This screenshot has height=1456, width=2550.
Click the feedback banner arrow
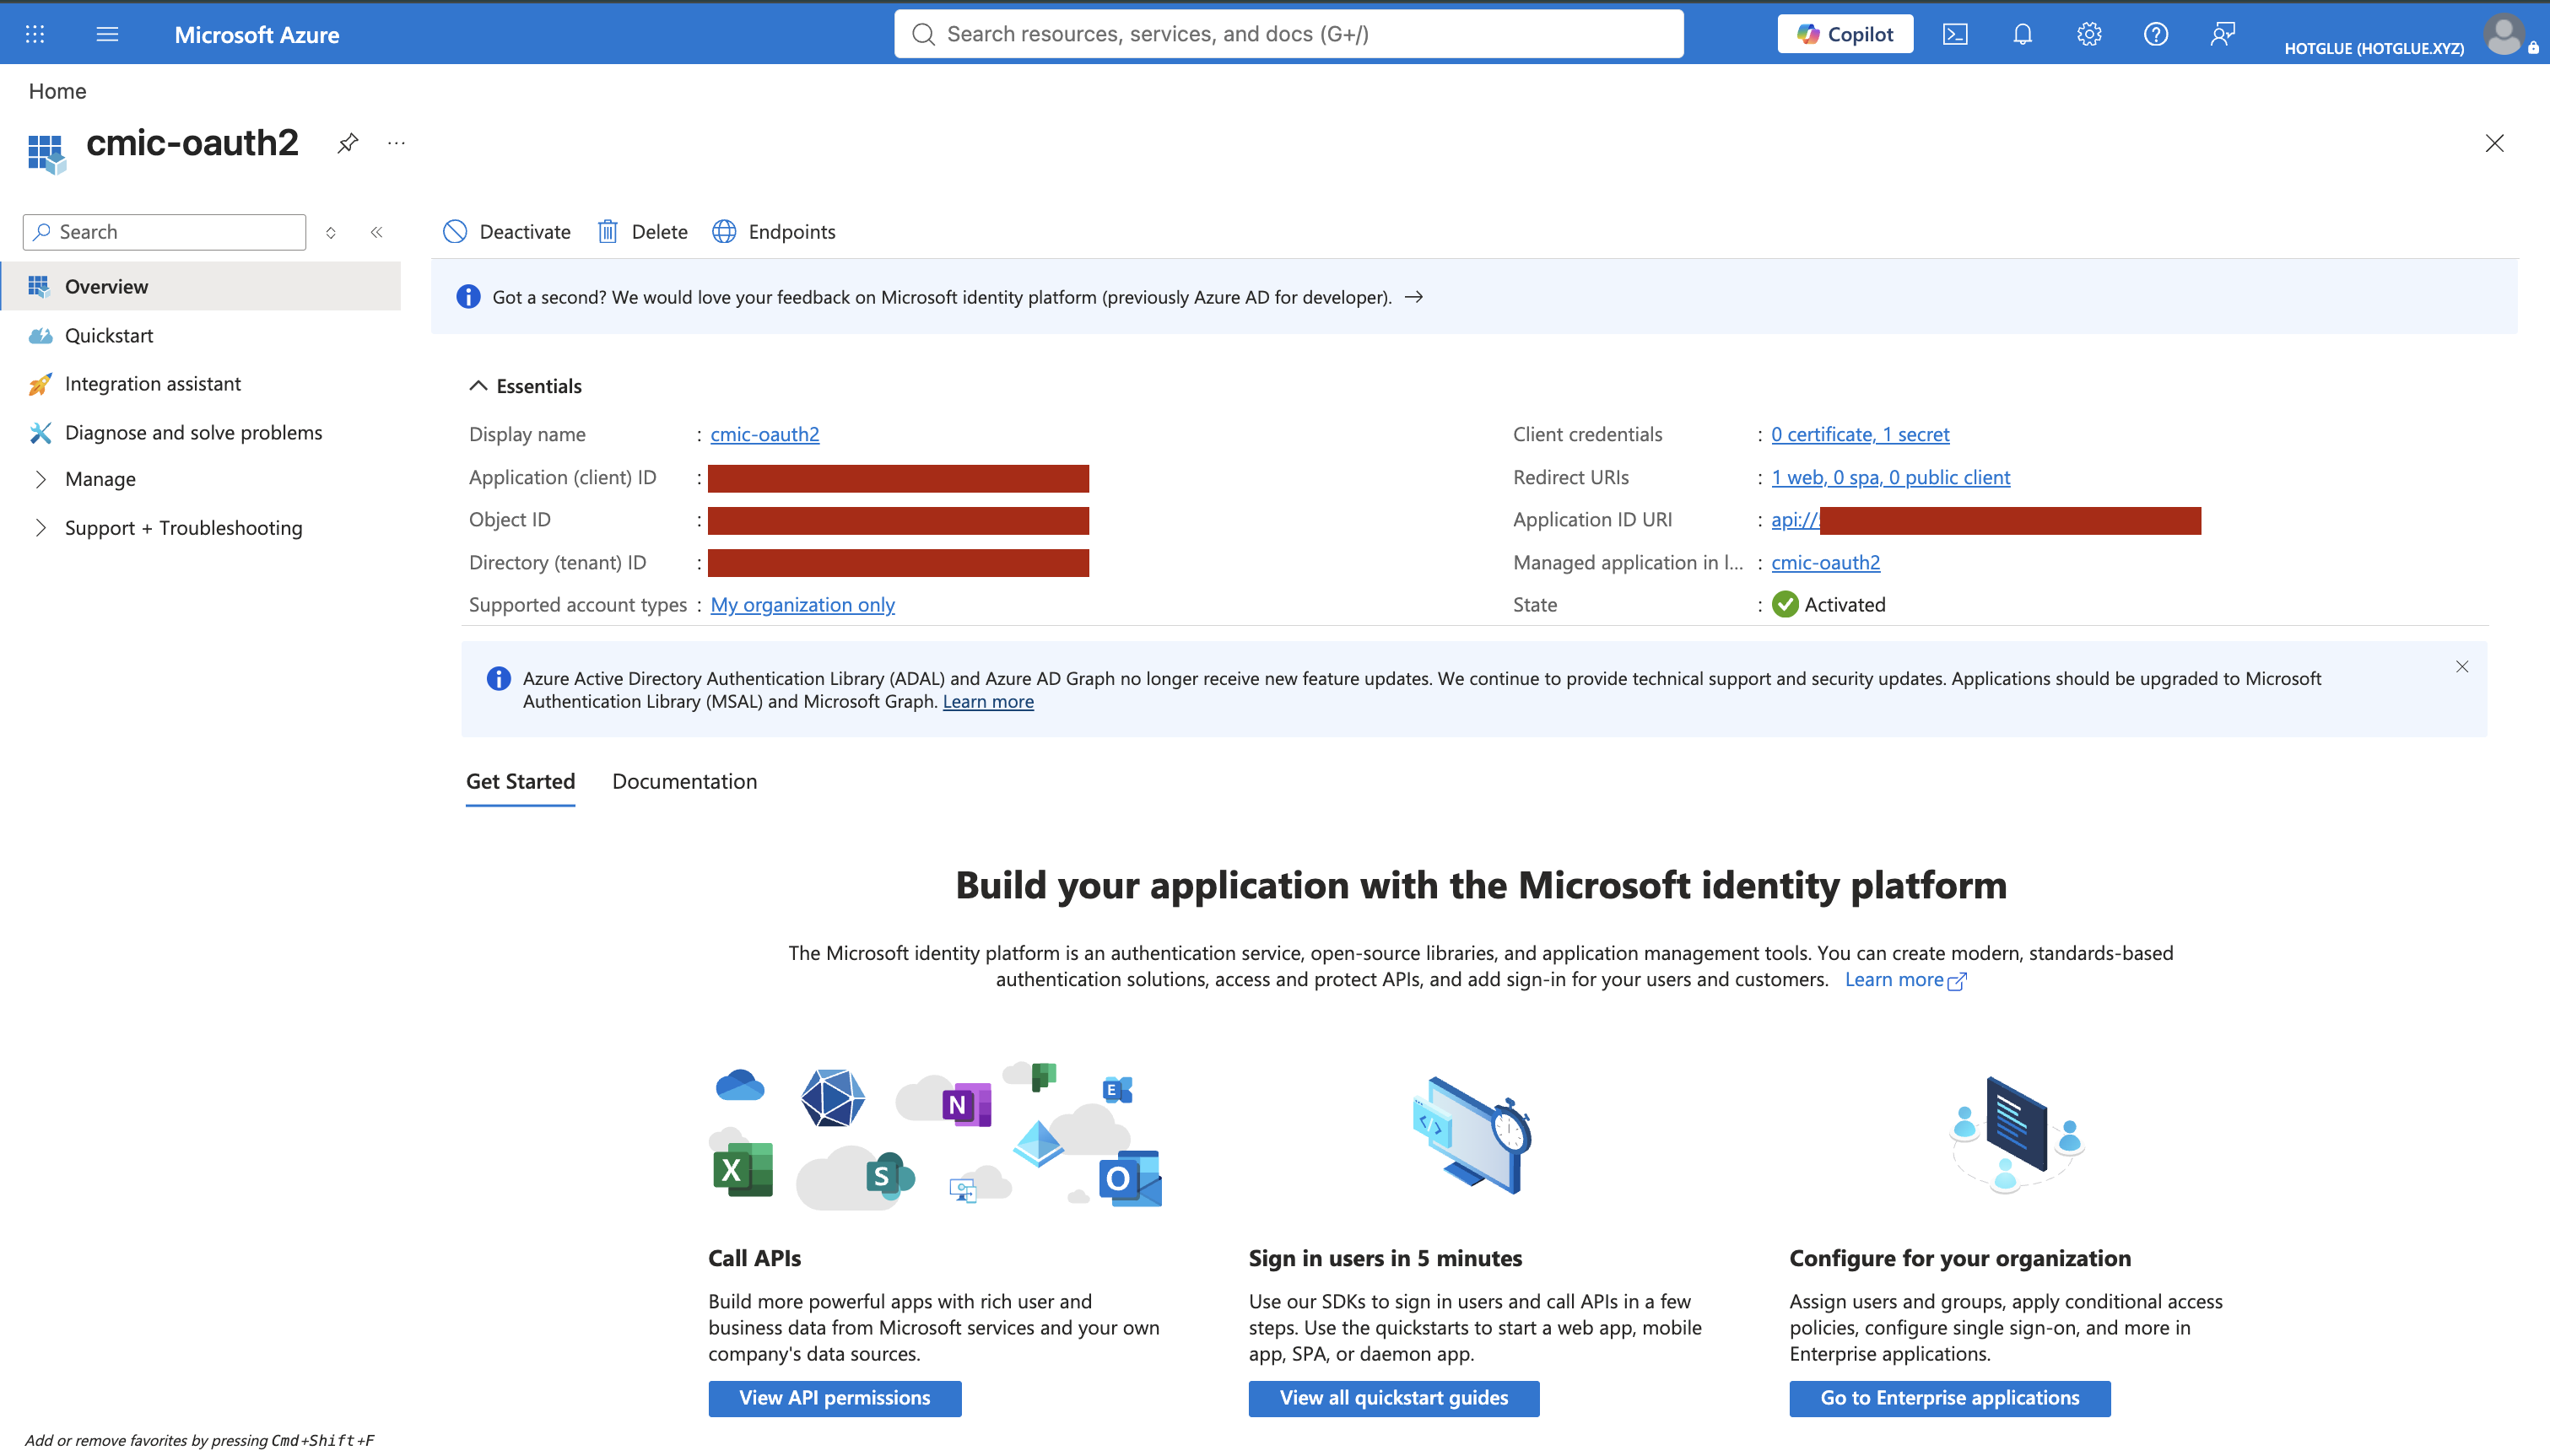point(1414,297)
